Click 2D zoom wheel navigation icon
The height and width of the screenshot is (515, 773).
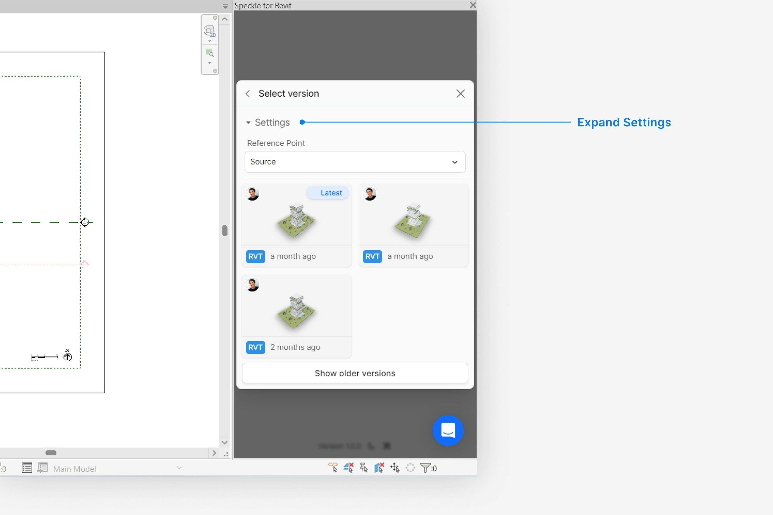(x=209, y=31)
